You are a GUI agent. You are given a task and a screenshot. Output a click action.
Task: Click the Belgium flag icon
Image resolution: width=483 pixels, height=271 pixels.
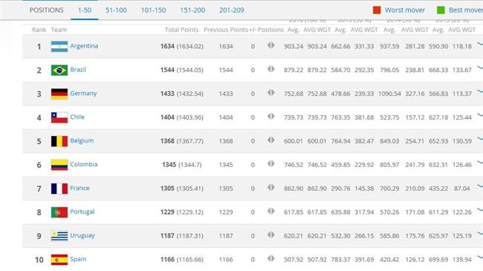59,141
